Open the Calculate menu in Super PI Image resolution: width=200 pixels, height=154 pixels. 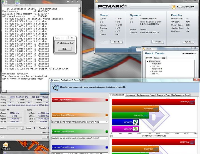pyautogui.click(x=7, y=5)
